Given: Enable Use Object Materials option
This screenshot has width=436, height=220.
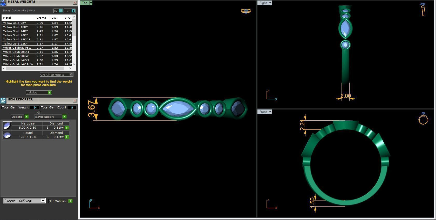Looking at the screenshot, I should [56, 75].
